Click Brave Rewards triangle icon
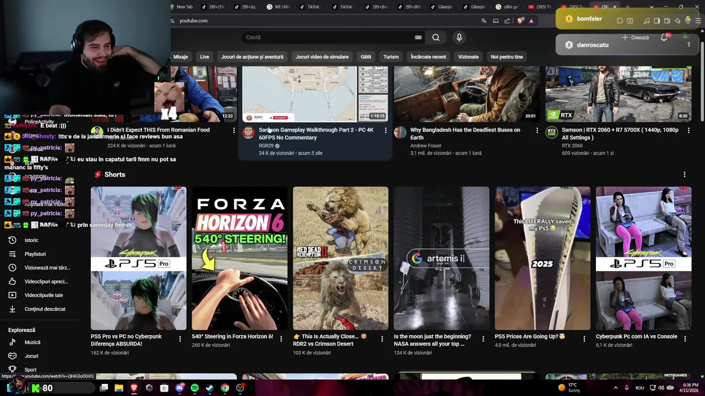Image resolution: width=705 pixels, height=396 pixels. pyautogui.click(x=532, y=21)
